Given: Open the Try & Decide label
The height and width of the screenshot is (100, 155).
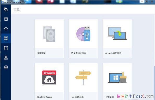Looking at the screenshot, I should click(77, 97).
